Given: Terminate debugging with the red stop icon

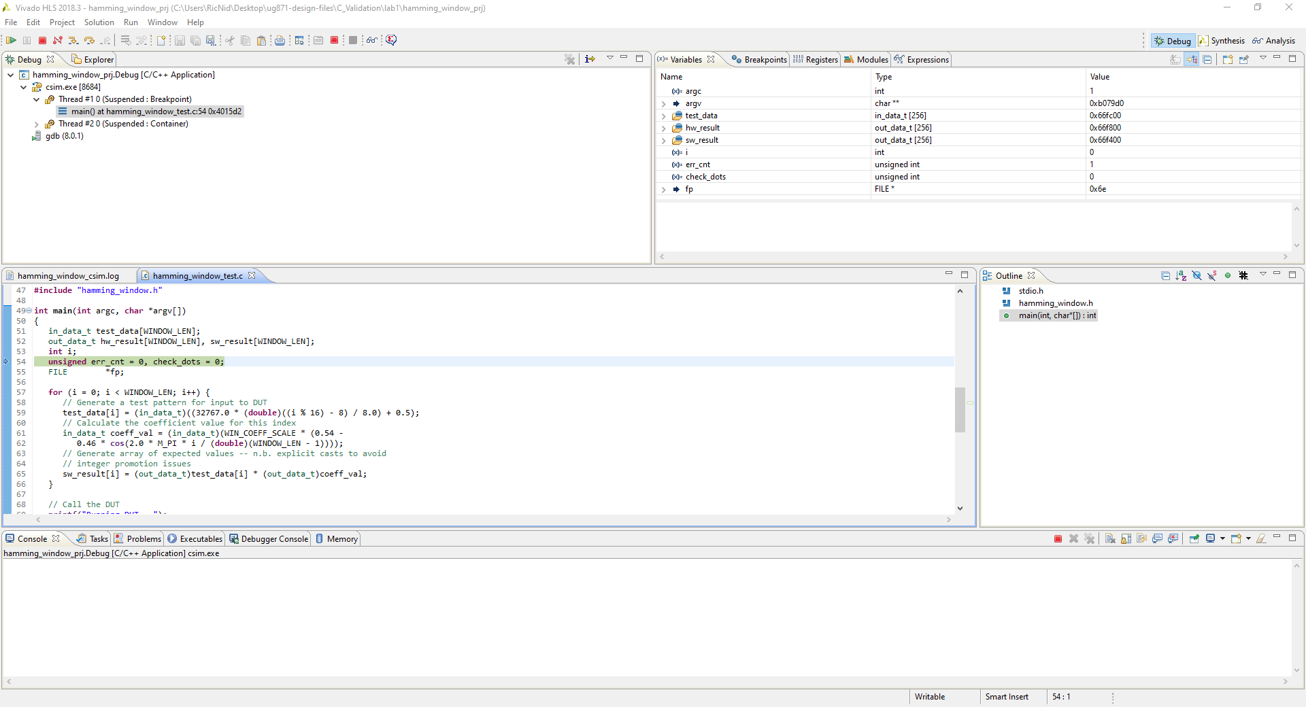Looking at the screenshot, I should [x=42, y=41].
